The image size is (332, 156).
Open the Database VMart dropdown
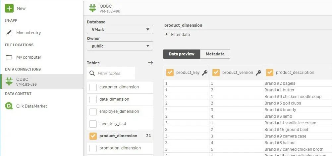(120, 29)
